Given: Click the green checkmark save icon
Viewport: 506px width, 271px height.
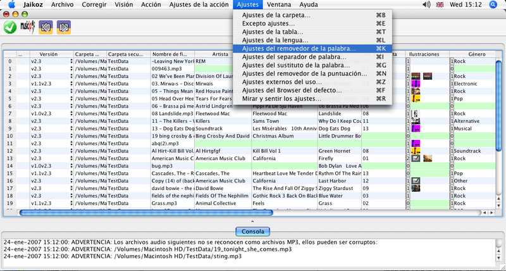Looking at the screenshot, I should (10, 27).
